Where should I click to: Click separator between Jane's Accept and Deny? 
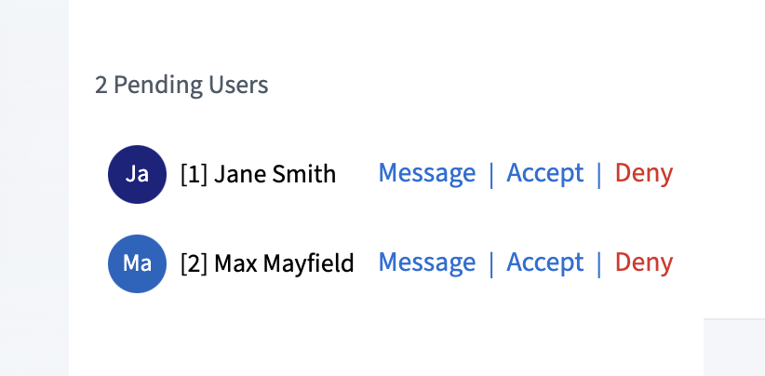(599, 174)
